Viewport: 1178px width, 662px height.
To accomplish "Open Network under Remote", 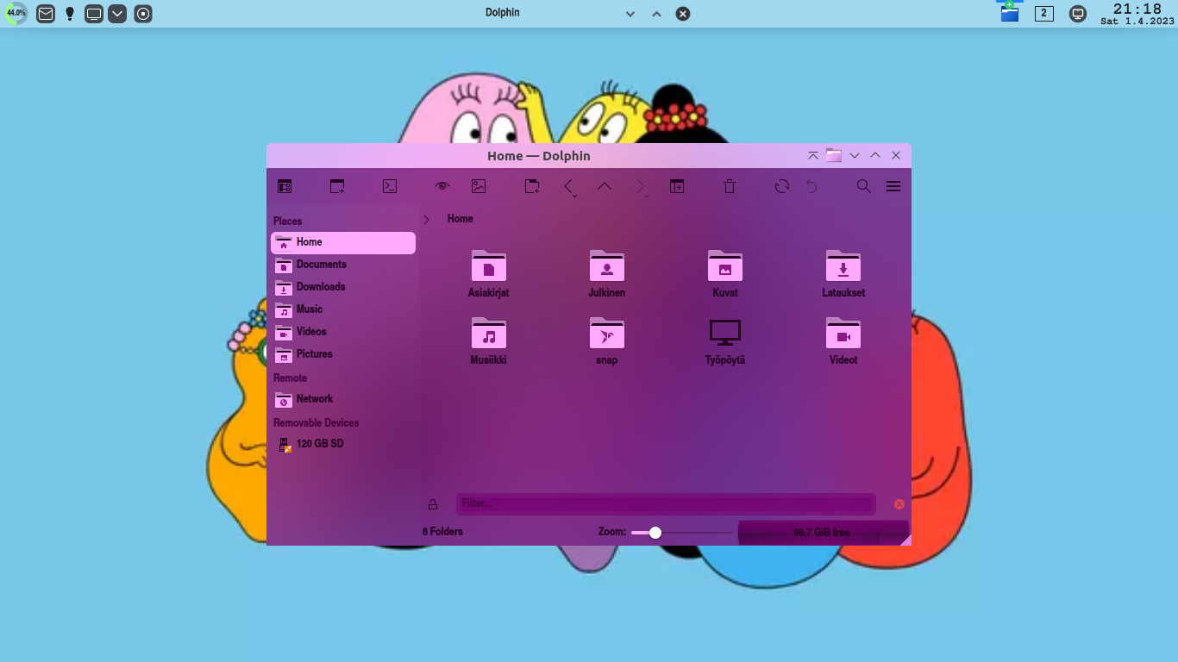I will click(x=343, y=399).
